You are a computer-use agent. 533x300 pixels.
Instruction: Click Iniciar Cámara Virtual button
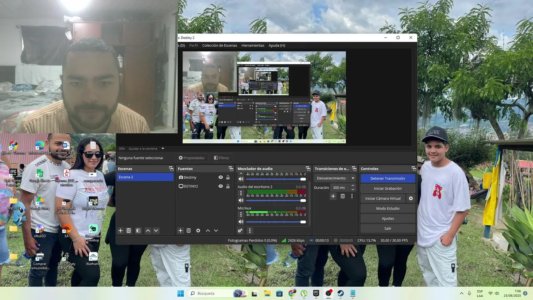(x=383, y=198)
